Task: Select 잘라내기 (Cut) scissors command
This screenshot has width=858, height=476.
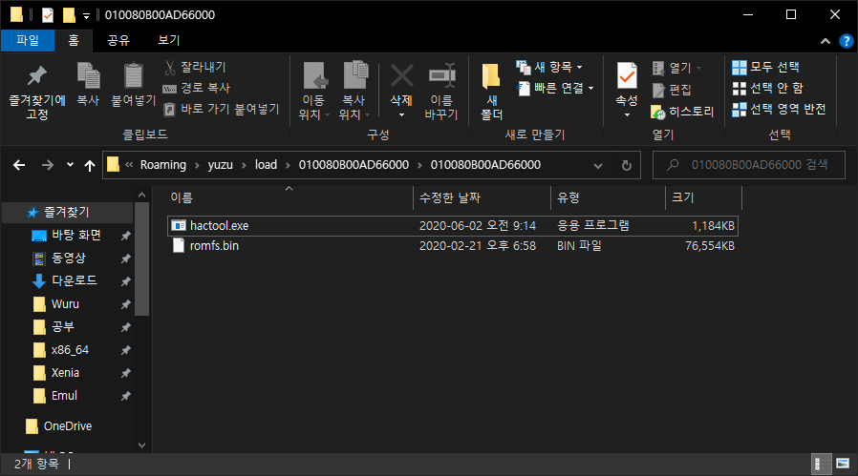Action: click(195, 67)
